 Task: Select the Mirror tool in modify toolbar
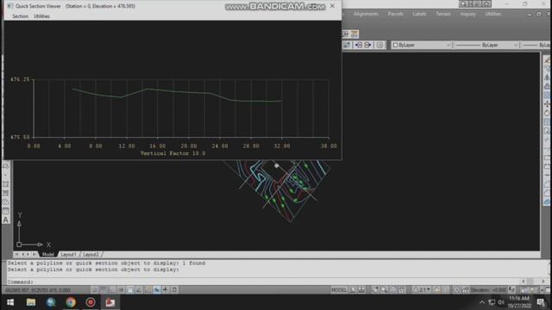547,77
